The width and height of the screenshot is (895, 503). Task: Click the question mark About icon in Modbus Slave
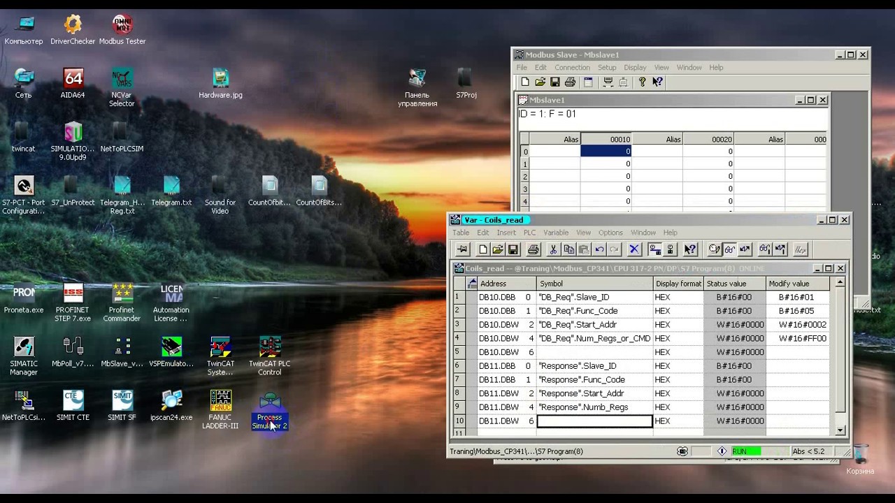coord(643,82)
